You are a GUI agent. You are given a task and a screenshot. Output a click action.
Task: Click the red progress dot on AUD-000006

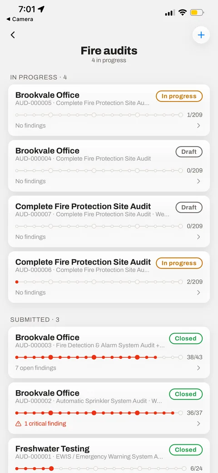tap(17, 282)
